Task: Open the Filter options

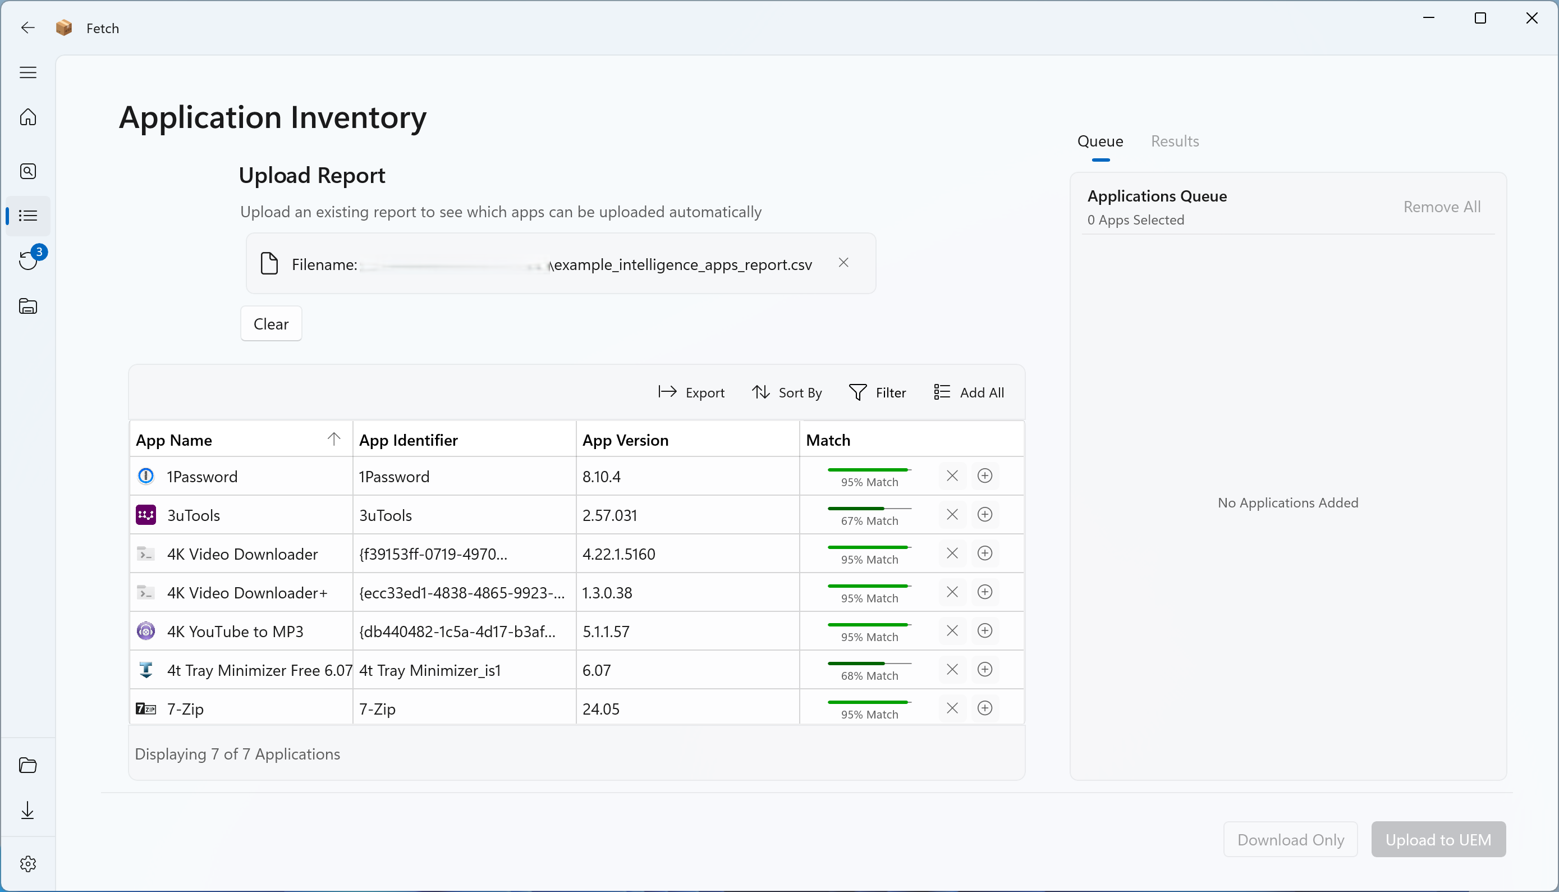Action: [x=878, y=393]
